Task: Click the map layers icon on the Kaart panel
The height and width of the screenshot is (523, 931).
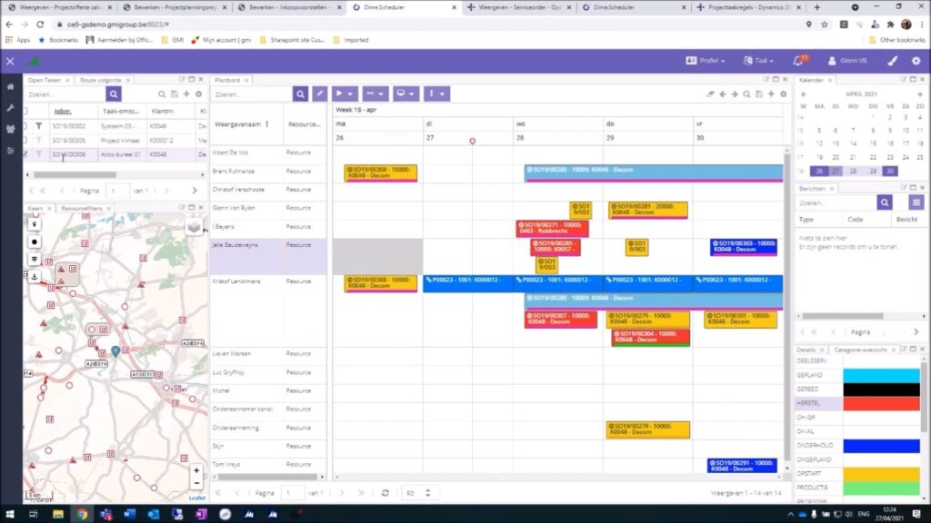Action: [193, 227]
